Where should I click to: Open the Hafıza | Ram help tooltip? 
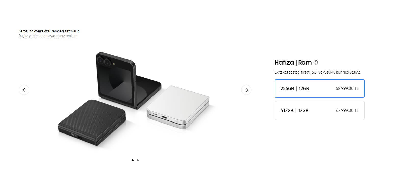click(x=316, y=63)
